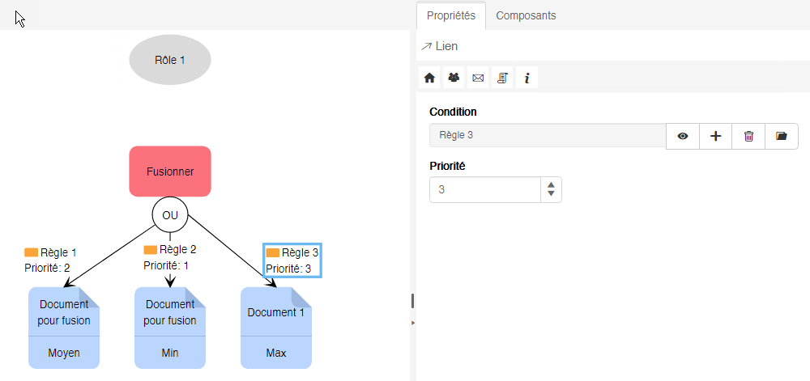Open the home properties tab icon
This screenshot has width=810, height=381.
429,78
